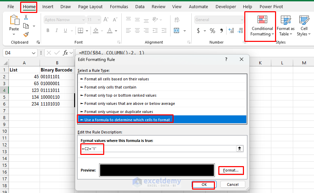Click Middle Align icon
The image size is (314, 193).
coord(137,19)
